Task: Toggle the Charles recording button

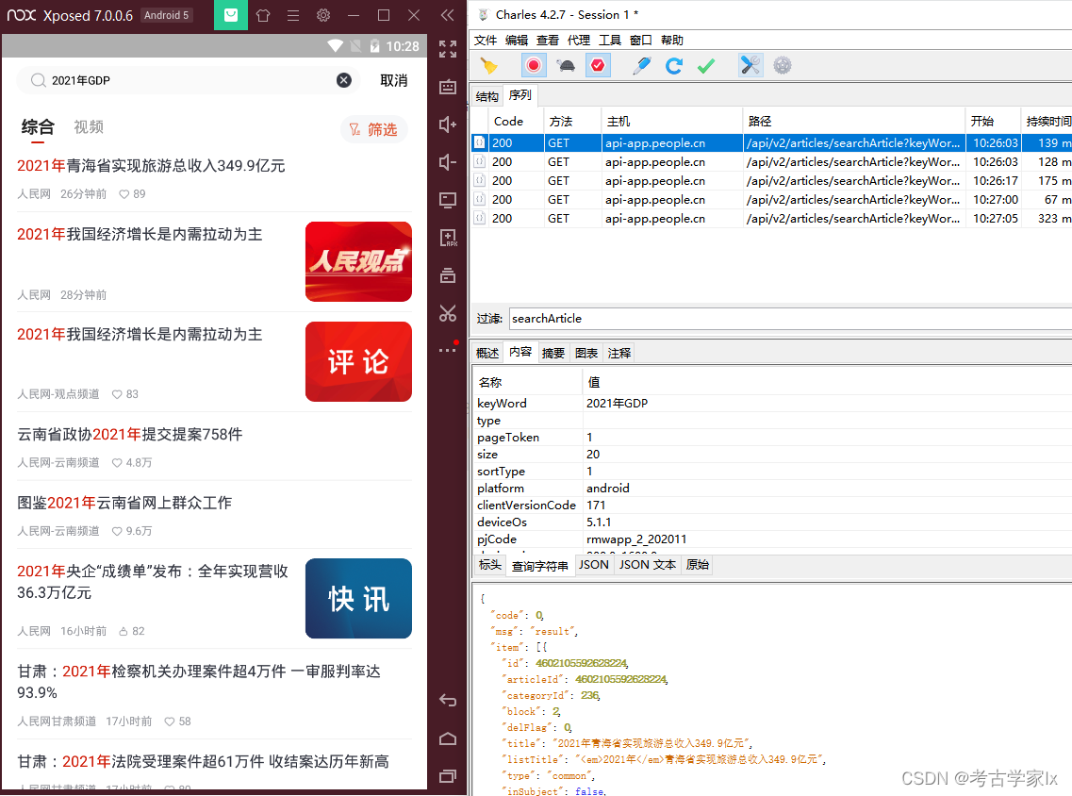Action: (x=534, y=66)
